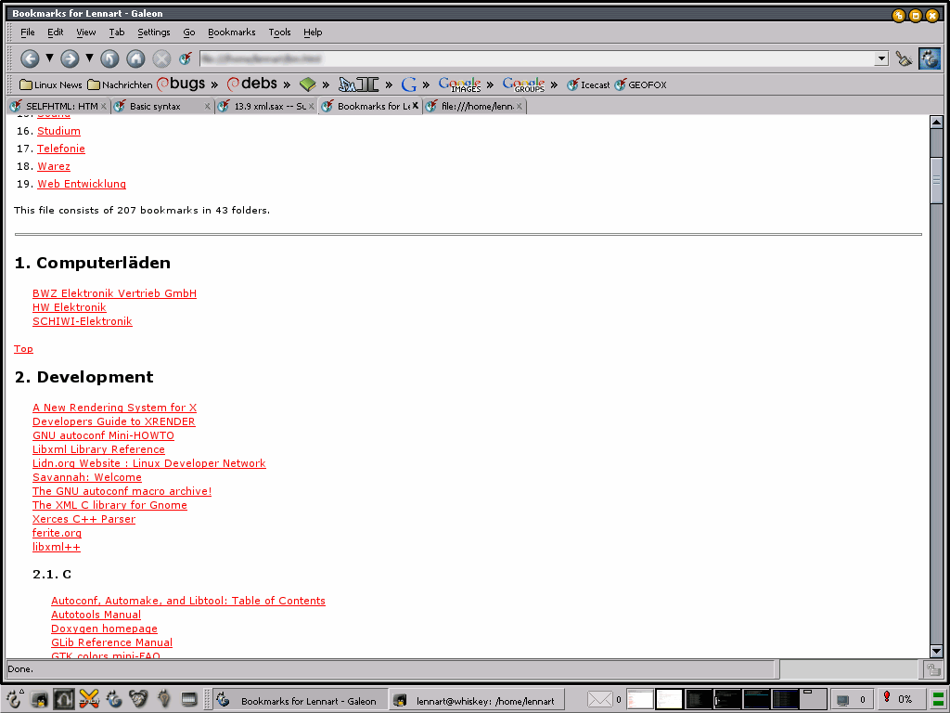Viewport: 950px width, 713px height.
Task: Click the scrollbar up arrow
Action: 936,122
